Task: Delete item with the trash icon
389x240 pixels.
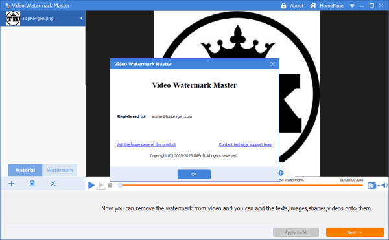Action: coord(32,184)
